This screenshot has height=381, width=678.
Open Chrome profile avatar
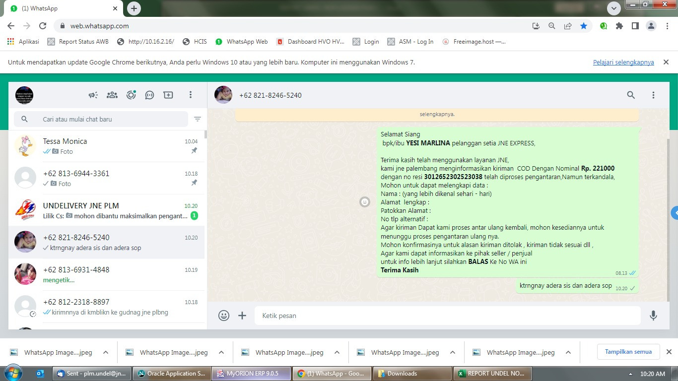pos(651,26)
